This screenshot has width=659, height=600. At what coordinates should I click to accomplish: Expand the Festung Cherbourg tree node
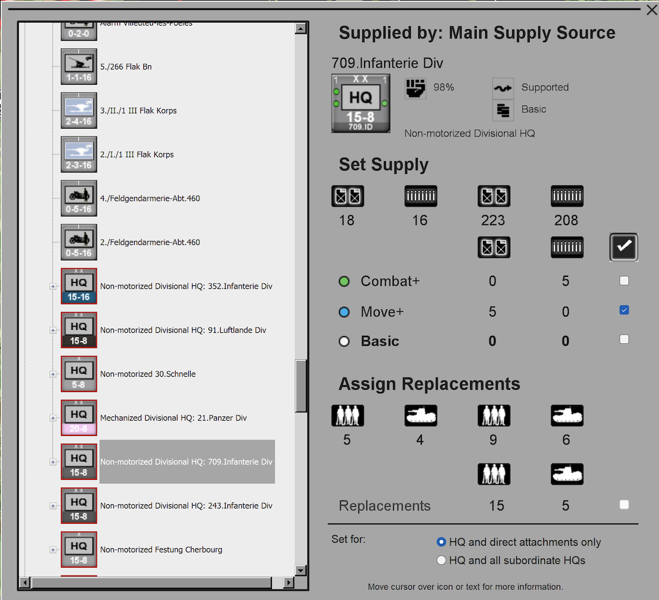click(53, 550)
